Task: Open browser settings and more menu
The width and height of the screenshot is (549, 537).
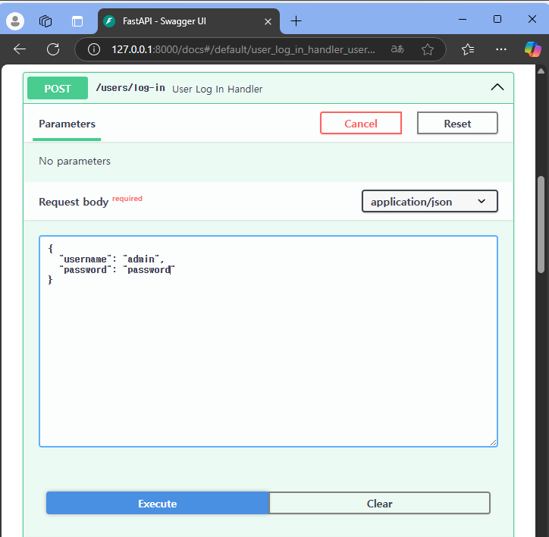Action: pos(501,49)
